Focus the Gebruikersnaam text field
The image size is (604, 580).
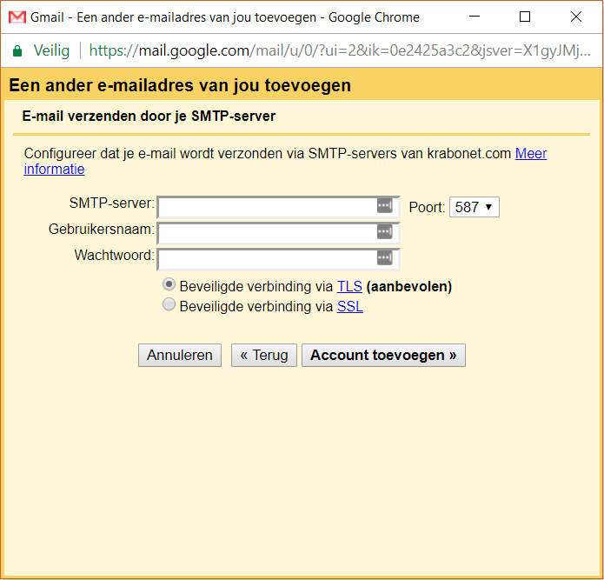coord(266,233)
